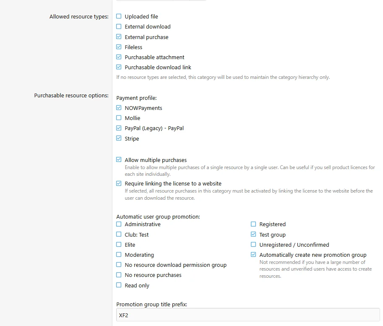Image resolution: width=383 pixels, height=326 pixels.
Task: Uncheck the Fileless resource type
Action: point(119,47)
